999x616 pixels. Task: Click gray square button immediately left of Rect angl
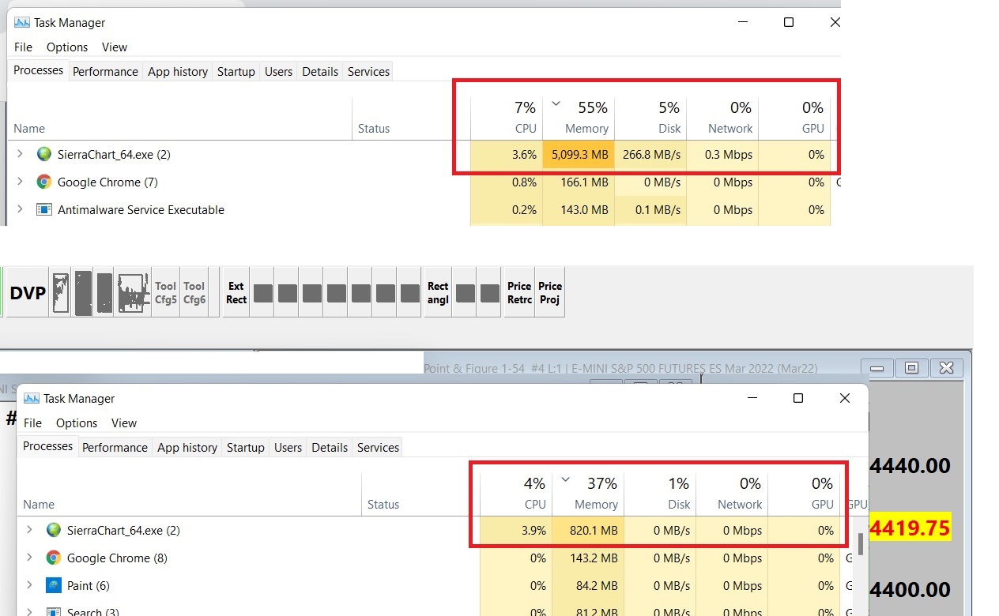410,293
